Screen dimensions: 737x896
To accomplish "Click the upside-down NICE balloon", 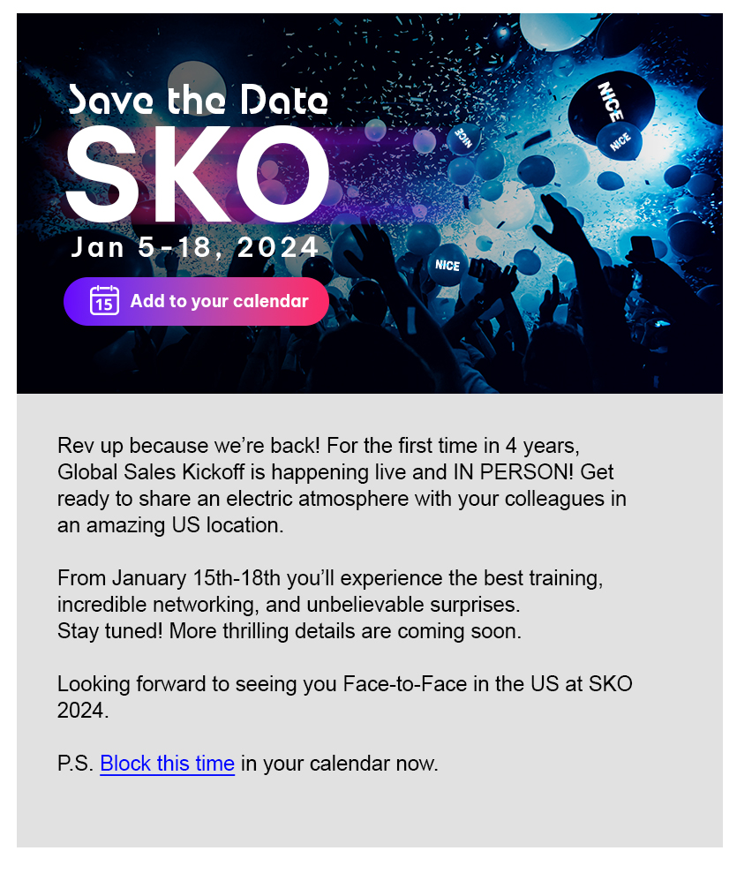I will [x=463, y=138].
